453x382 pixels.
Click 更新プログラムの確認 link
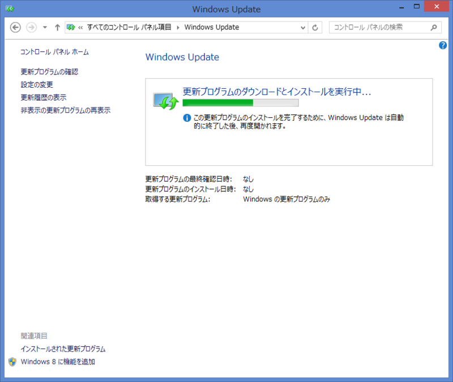49,72
